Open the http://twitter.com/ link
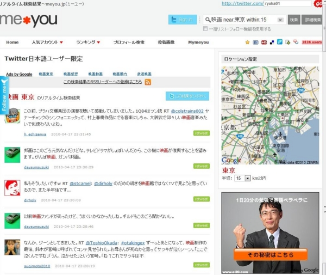Screen dimensions: 326x275 [x=242, y=4]
